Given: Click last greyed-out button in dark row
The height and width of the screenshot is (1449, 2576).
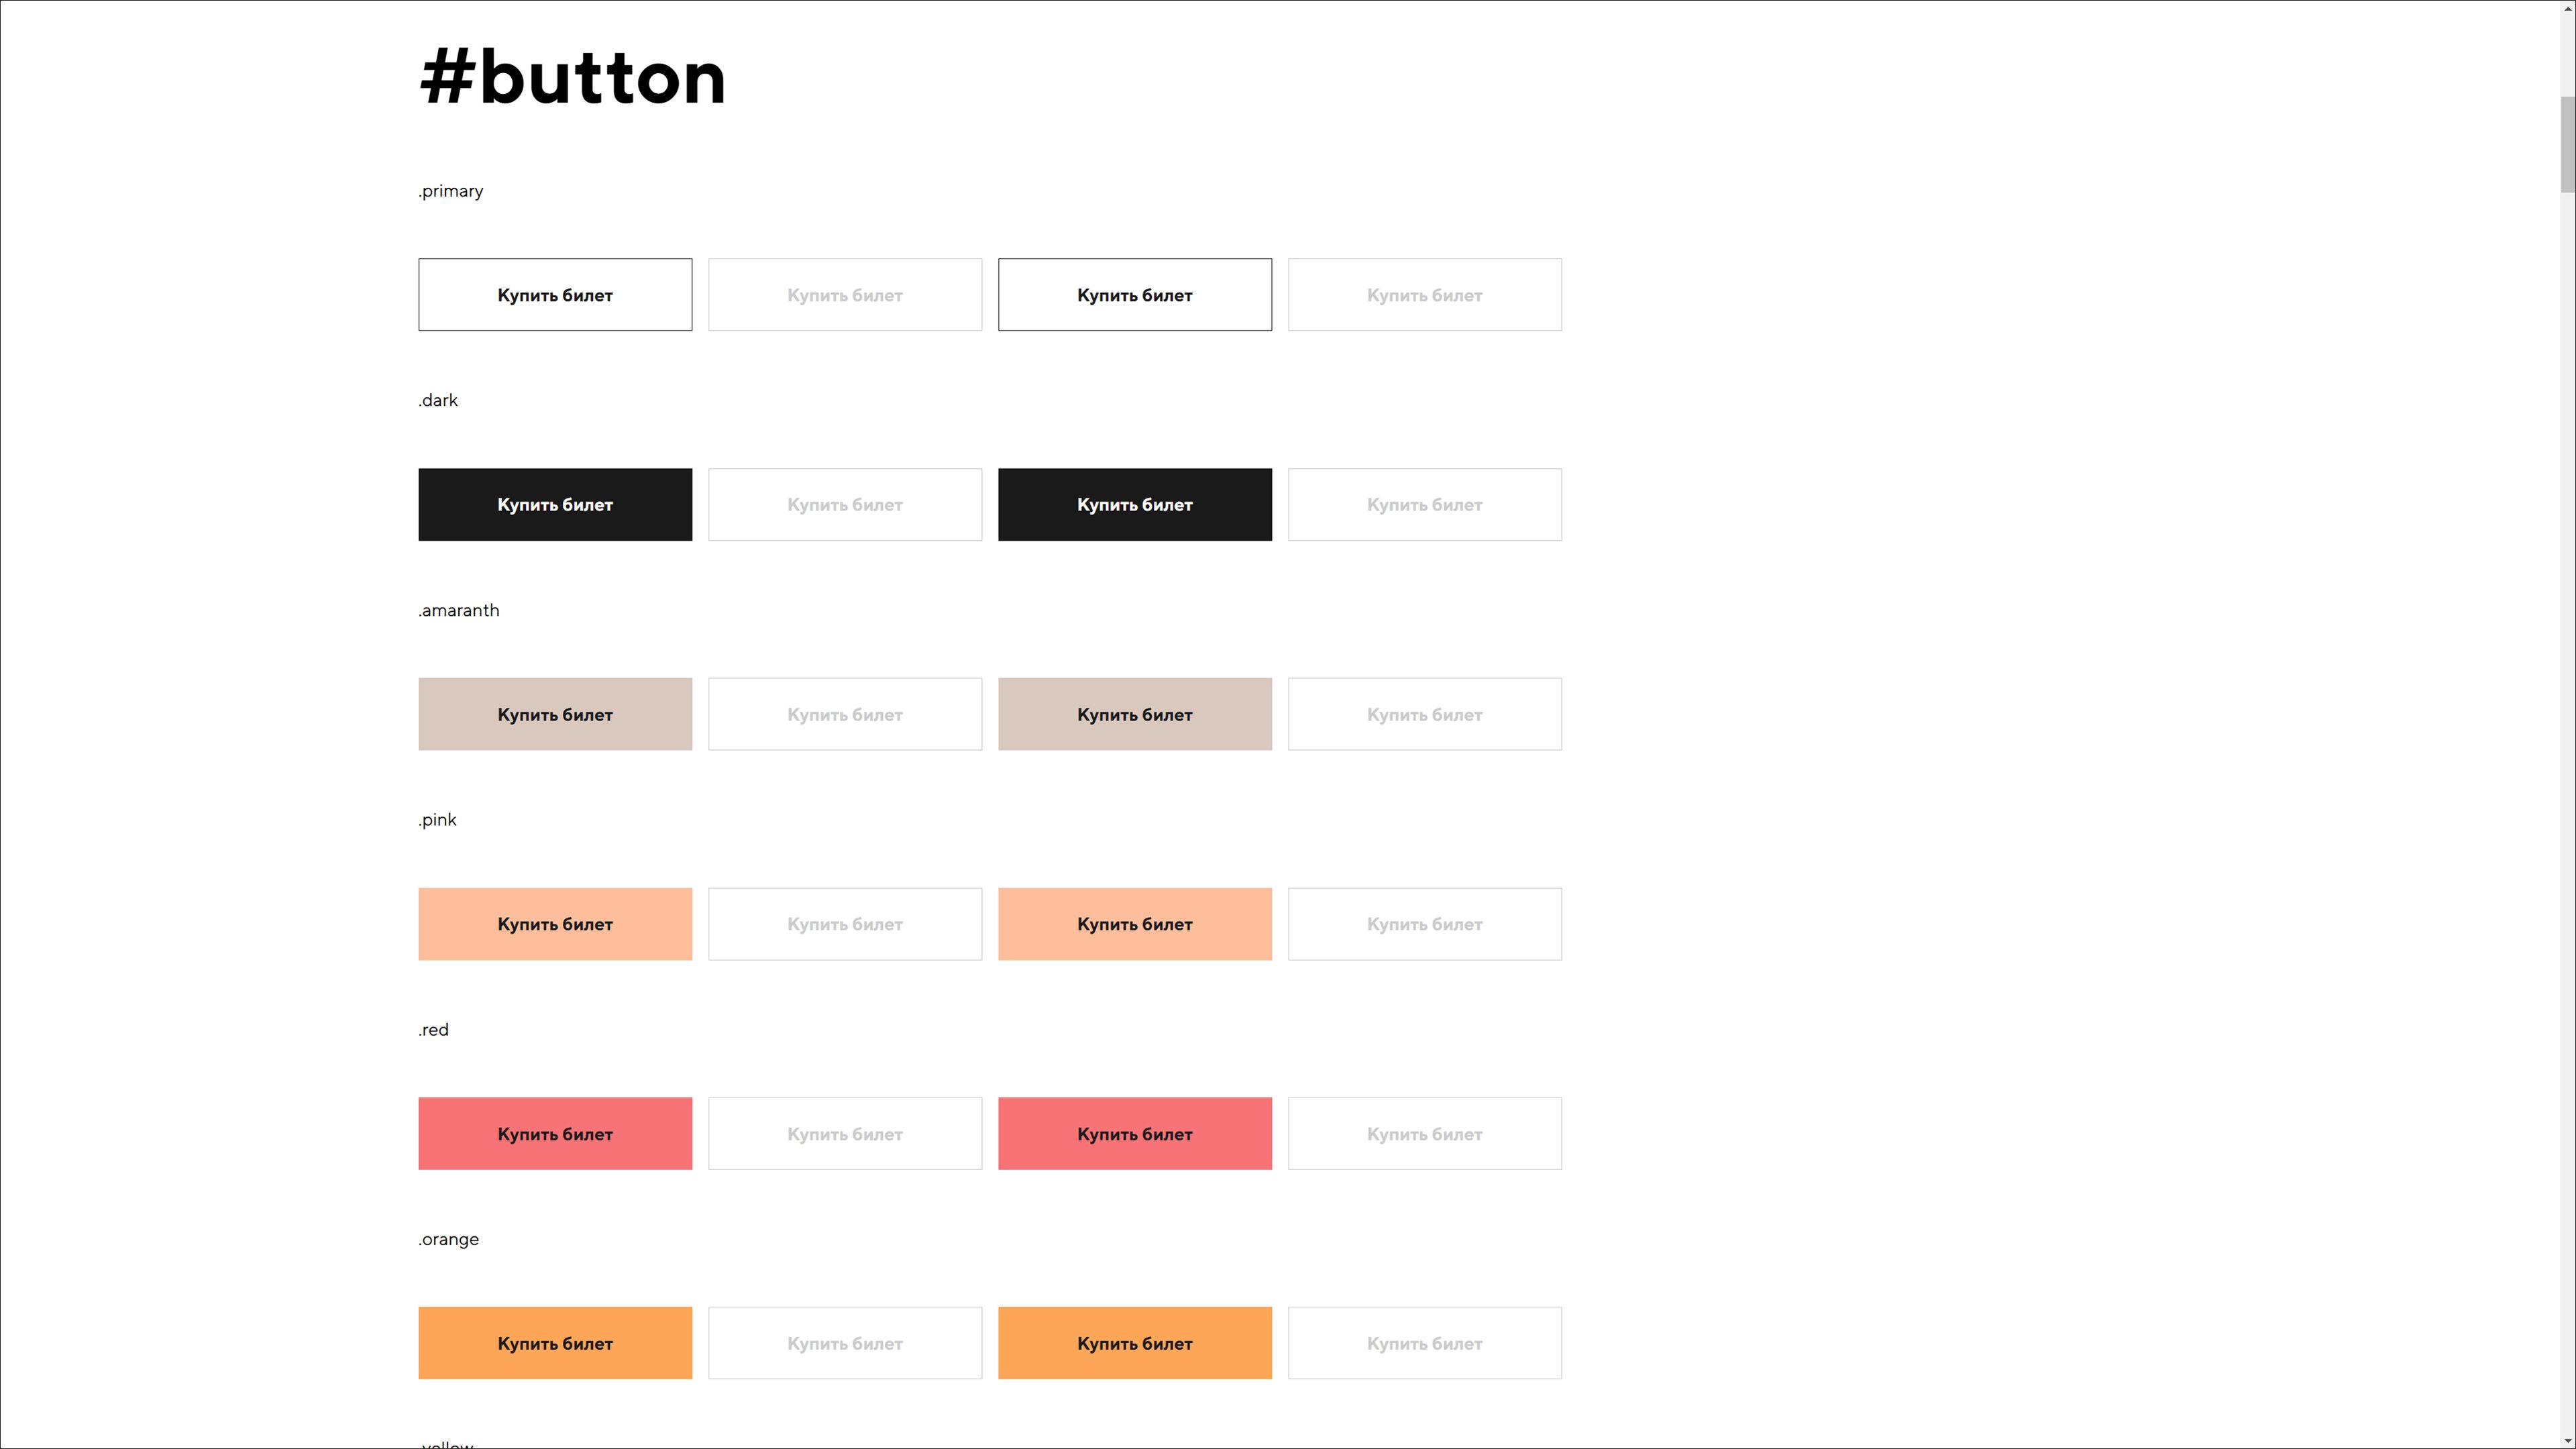Looking at the screenshot, I should (x=1424, y=505).
